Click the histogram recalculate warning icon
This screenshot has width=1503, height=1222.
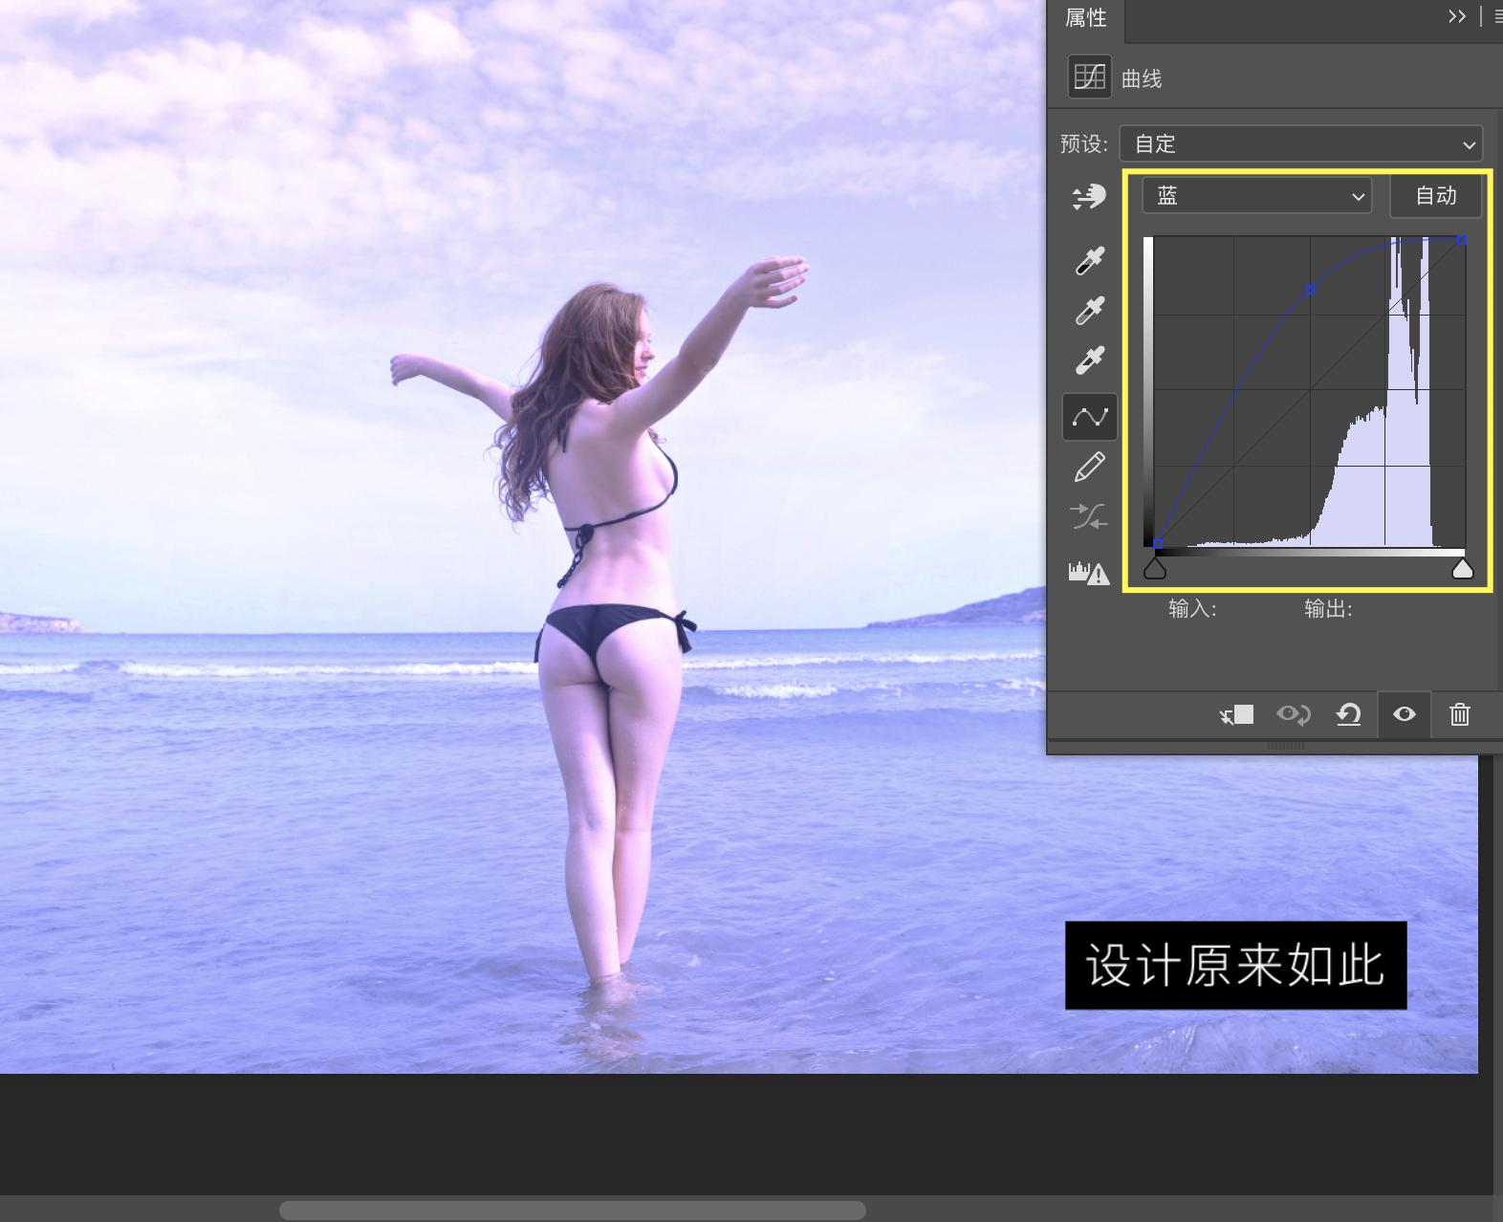pyautogui.click(x=1089, y=573)
